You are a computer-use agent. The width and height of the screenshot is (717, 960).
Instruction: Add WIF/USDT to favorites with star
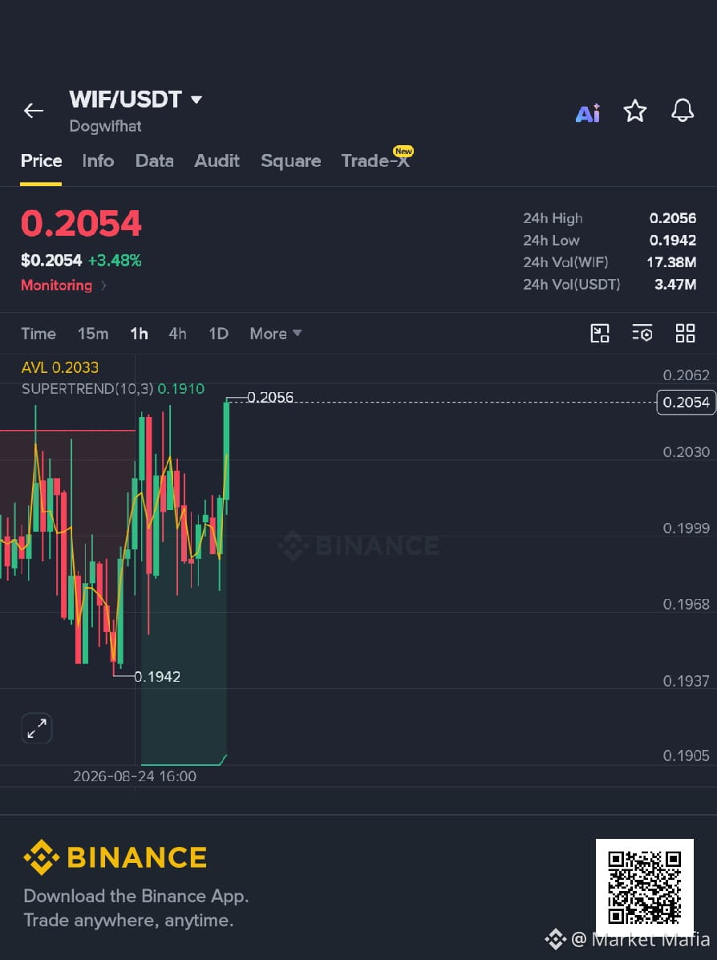pyautogui.click(x=635, y=111)
